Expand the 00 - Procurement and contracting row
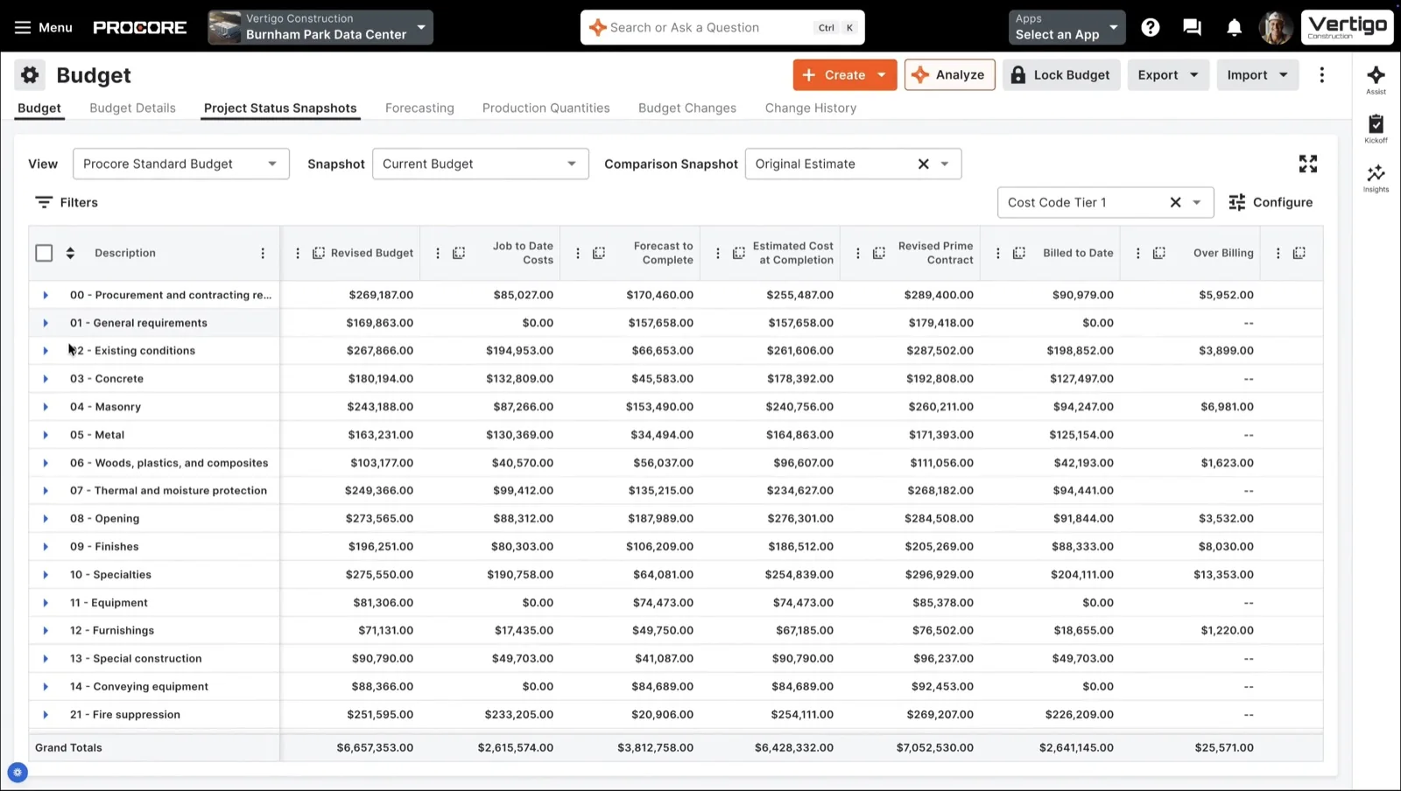1401x791 pixels. [x=46, y=295]
